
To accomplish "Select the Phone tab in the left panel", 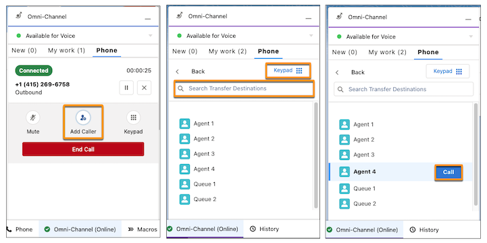I will (x=107, y=51).
